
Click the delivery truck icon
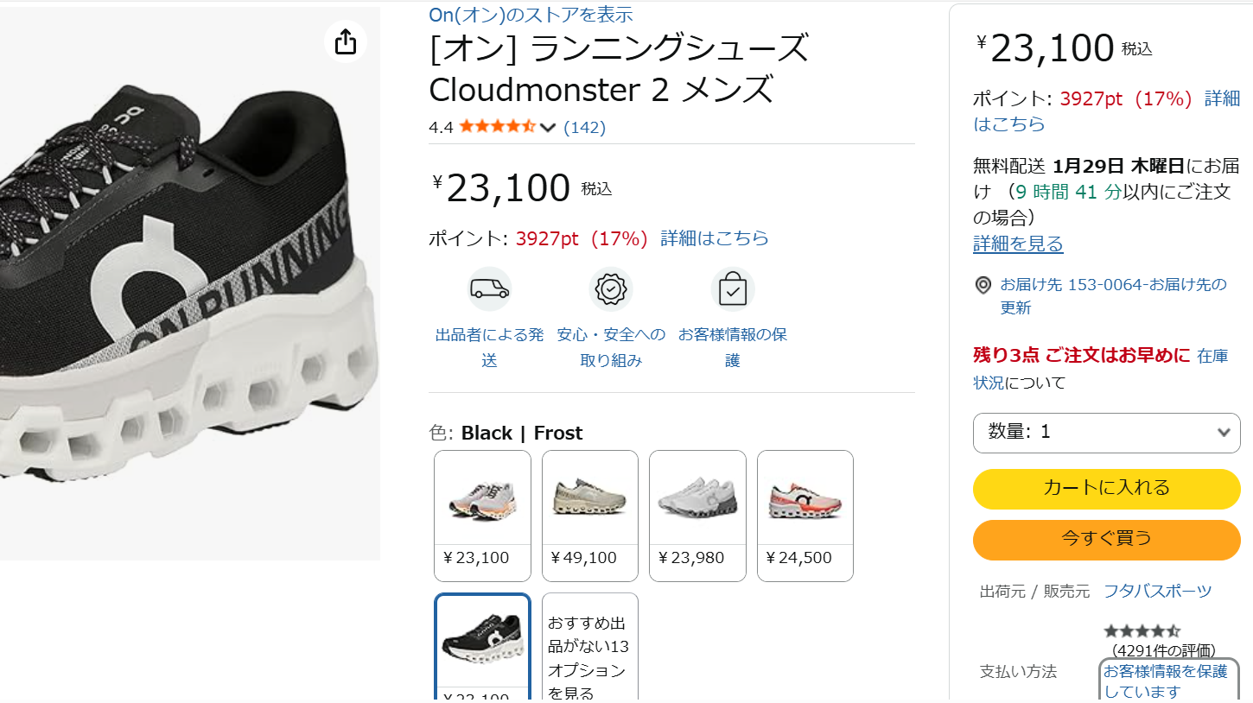coord(489,289)
